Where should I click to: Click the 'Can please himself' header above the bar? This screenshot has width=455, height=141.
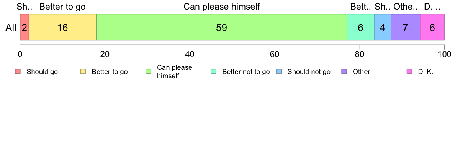point(222,7)
